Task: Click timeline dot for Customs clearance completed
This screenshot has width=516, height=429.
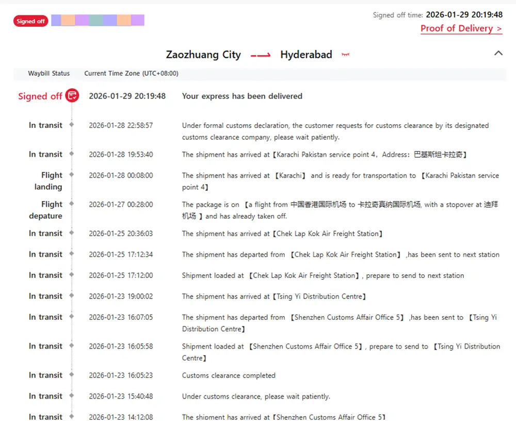Action: pyautogui.click(x=72, y=375)
